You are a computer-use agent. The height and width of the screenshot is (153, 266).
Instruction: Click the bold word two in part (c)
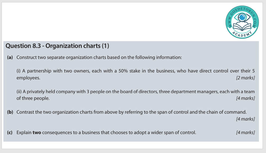(x=37, y=132)
